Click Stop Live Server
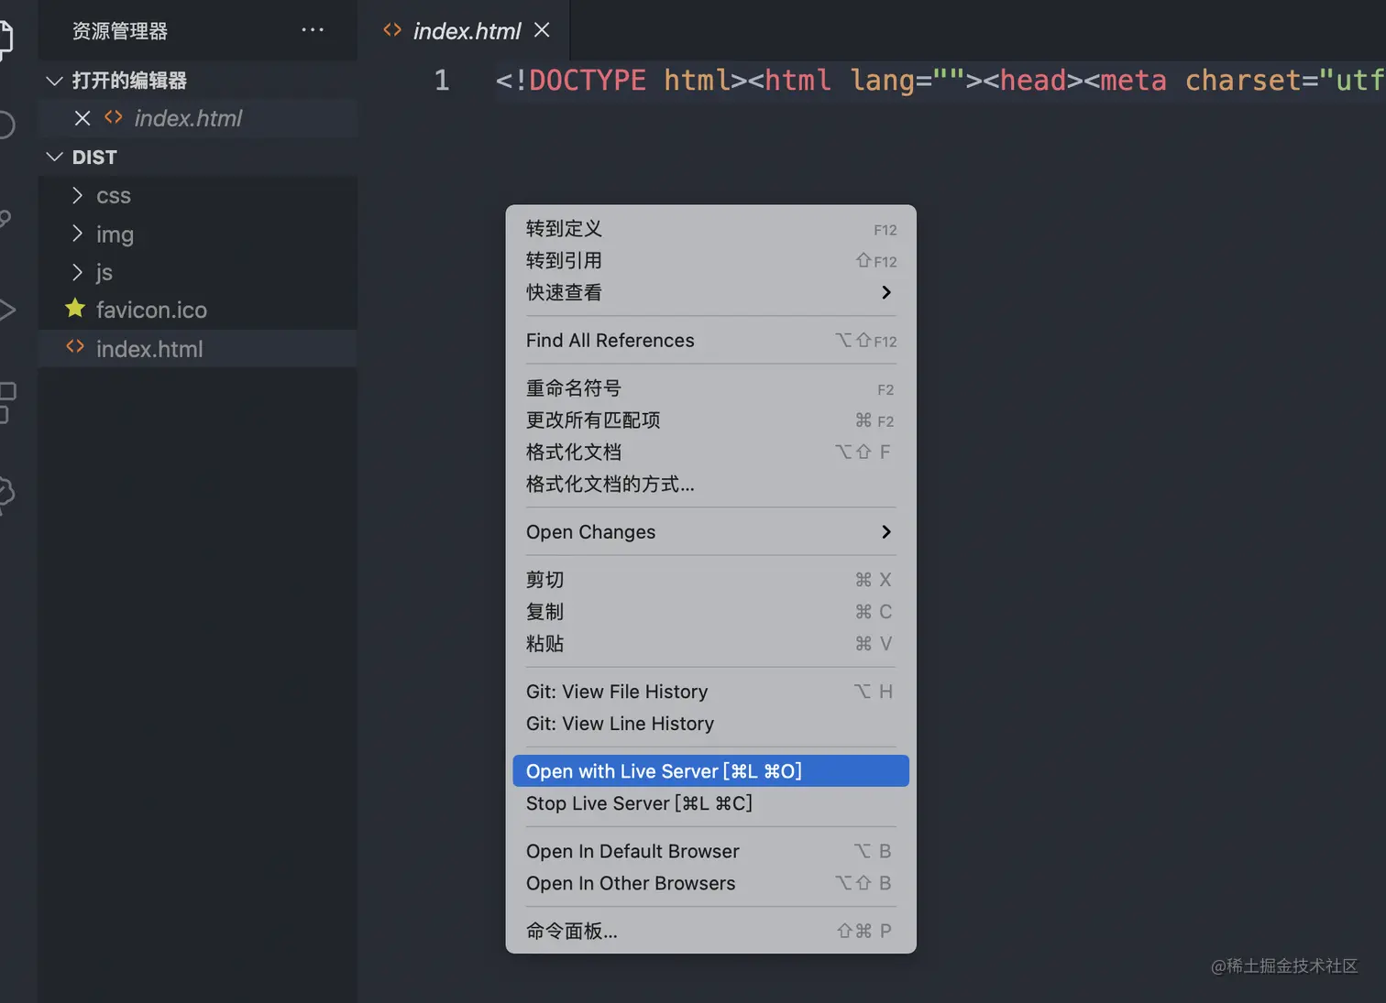This screenshot has width=1386, height=1003. pyautogui.click(x=710, y=803)
